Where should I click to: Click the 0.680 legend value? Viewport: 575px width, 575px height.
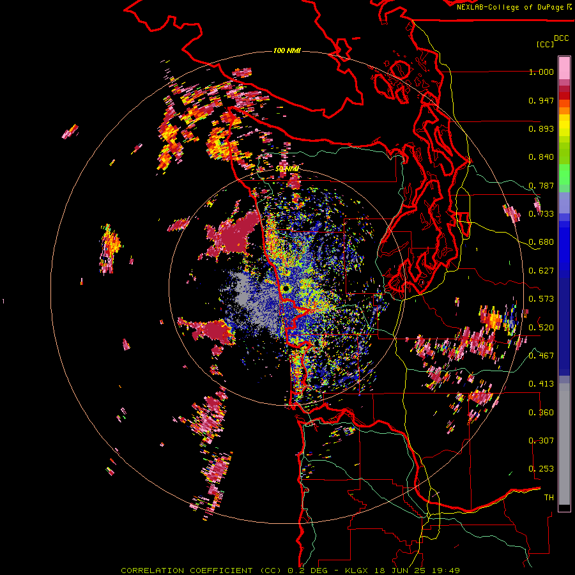coord(541,242)
